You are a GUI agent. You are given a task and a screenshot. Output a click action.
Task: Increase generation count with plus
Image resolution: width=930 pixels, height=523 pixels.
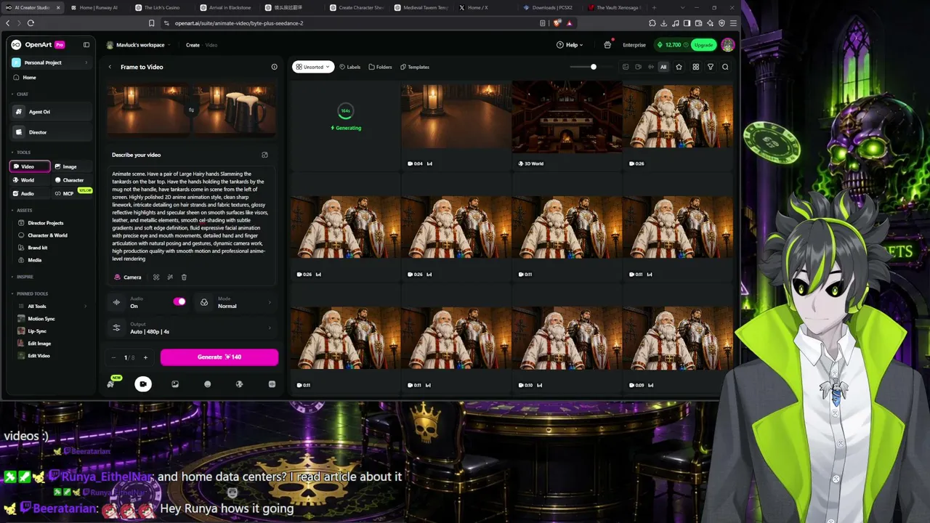[x=145, y=357]
